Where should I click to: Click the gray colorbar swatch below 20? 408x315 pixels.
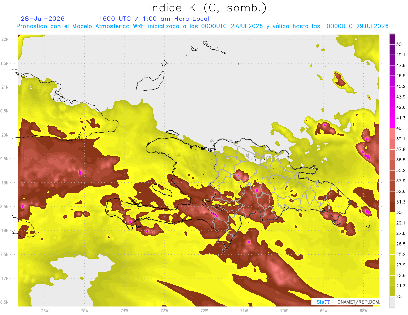tap(392, 302)
